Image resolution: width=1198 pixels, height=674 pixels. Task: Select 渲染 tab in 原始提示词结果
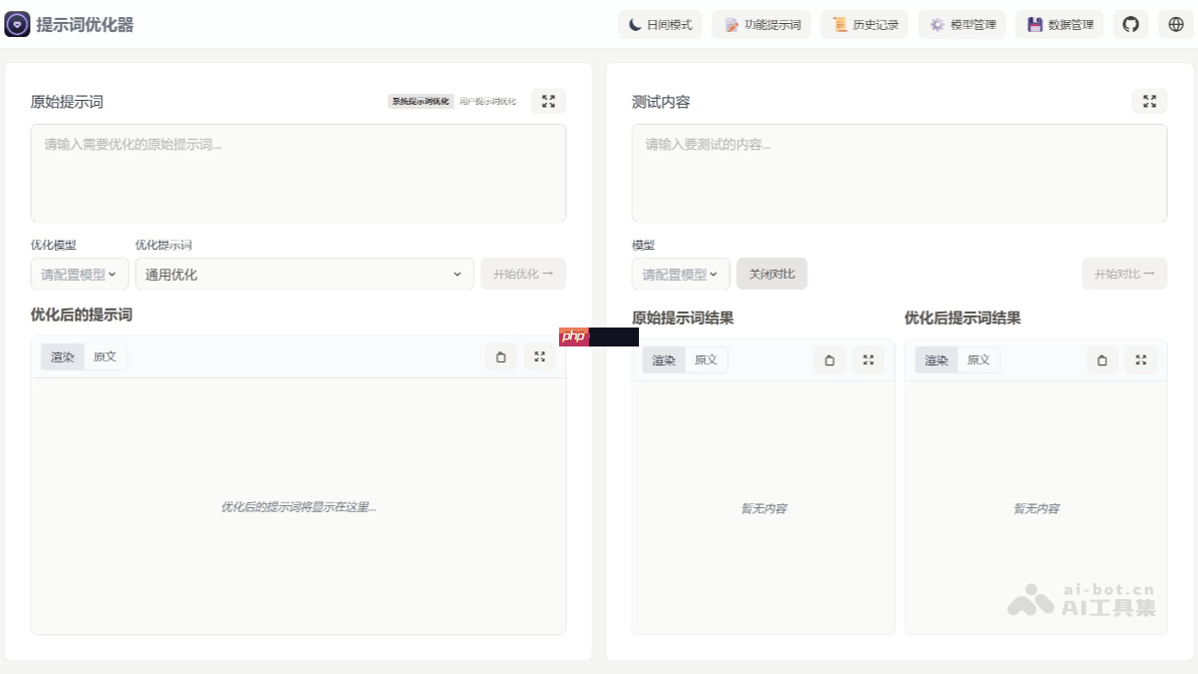point(663,359)
